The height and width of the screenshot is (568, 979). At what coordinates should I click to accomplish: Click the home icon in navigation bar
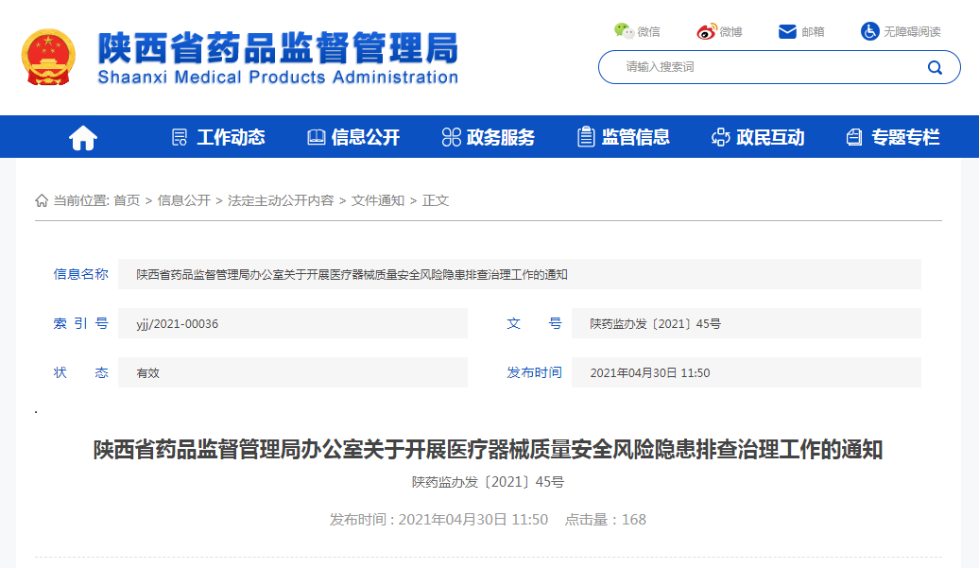[82, 136]
